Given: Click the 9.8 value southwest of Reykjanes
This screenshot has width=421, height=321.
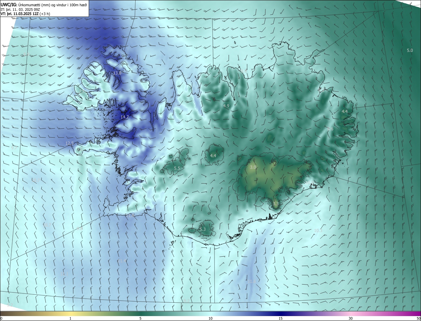Looking at the screenshot, I should [80, 228].
